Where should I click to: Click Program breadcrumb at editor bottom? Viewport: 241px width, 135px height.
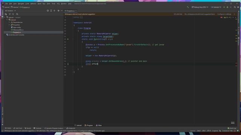pos(89,125)
